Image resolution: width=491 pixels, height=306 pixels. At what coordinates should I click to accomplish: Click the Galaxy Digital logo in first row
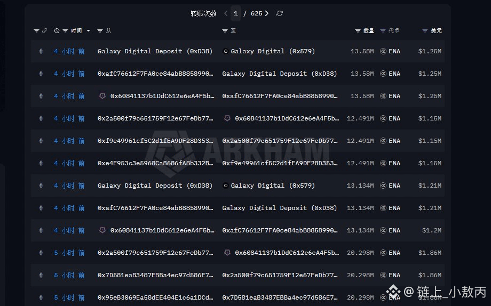pyautogui.click(x=225, y=51)
